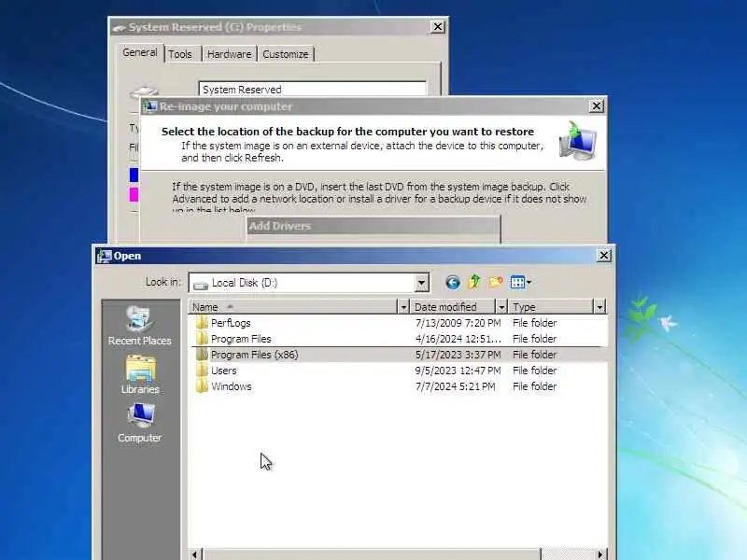The width and height of the screenshot is (747, 560).
Task: Click the date 7/13/2009 7:20 PM
Action: [458, 323]
